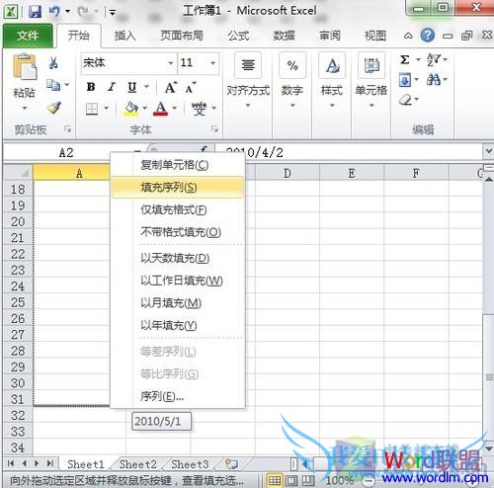
Task: Open the Alignment (对齐方式) group
Action: coord(248,81)
